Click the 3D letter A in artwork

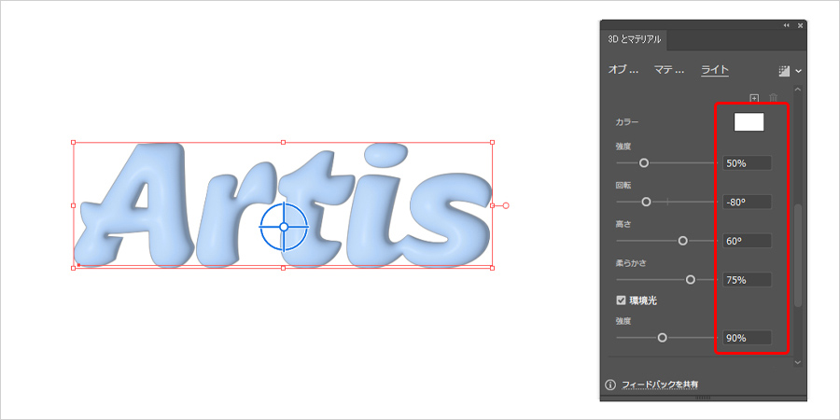point(134,205)
